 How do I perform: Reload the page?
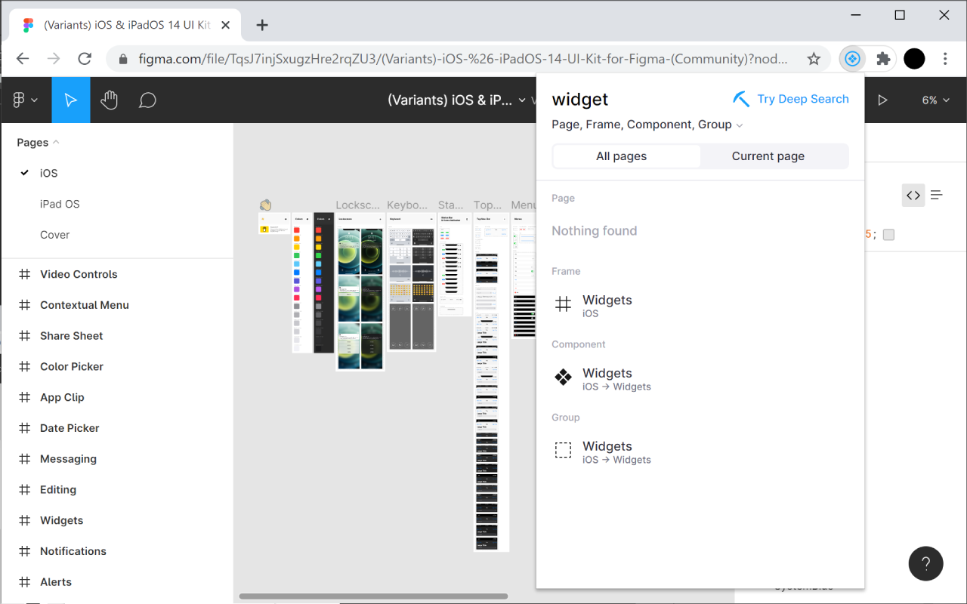(x=85, y=59)
